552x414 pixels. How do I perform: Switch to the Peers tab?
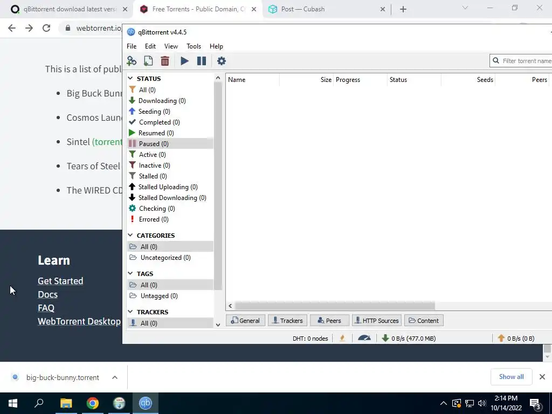[329, 321]
